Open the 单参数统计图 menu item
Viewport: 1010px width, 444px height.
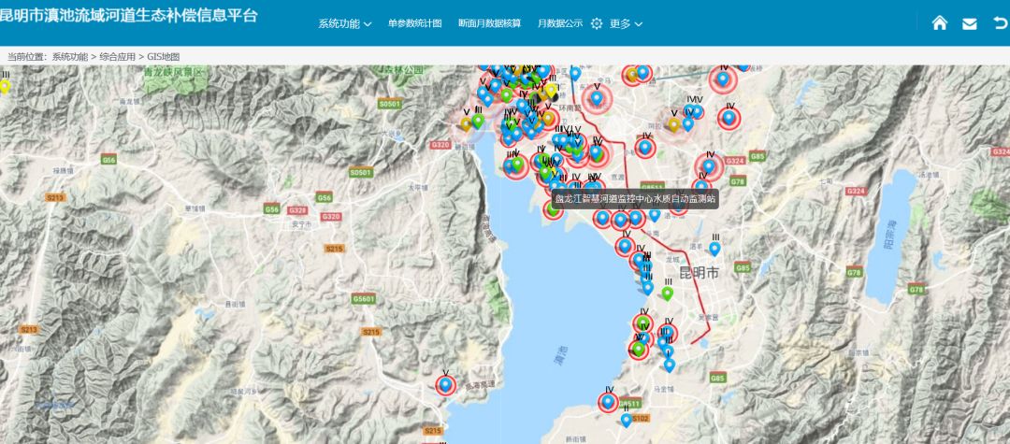coord(415,23)
